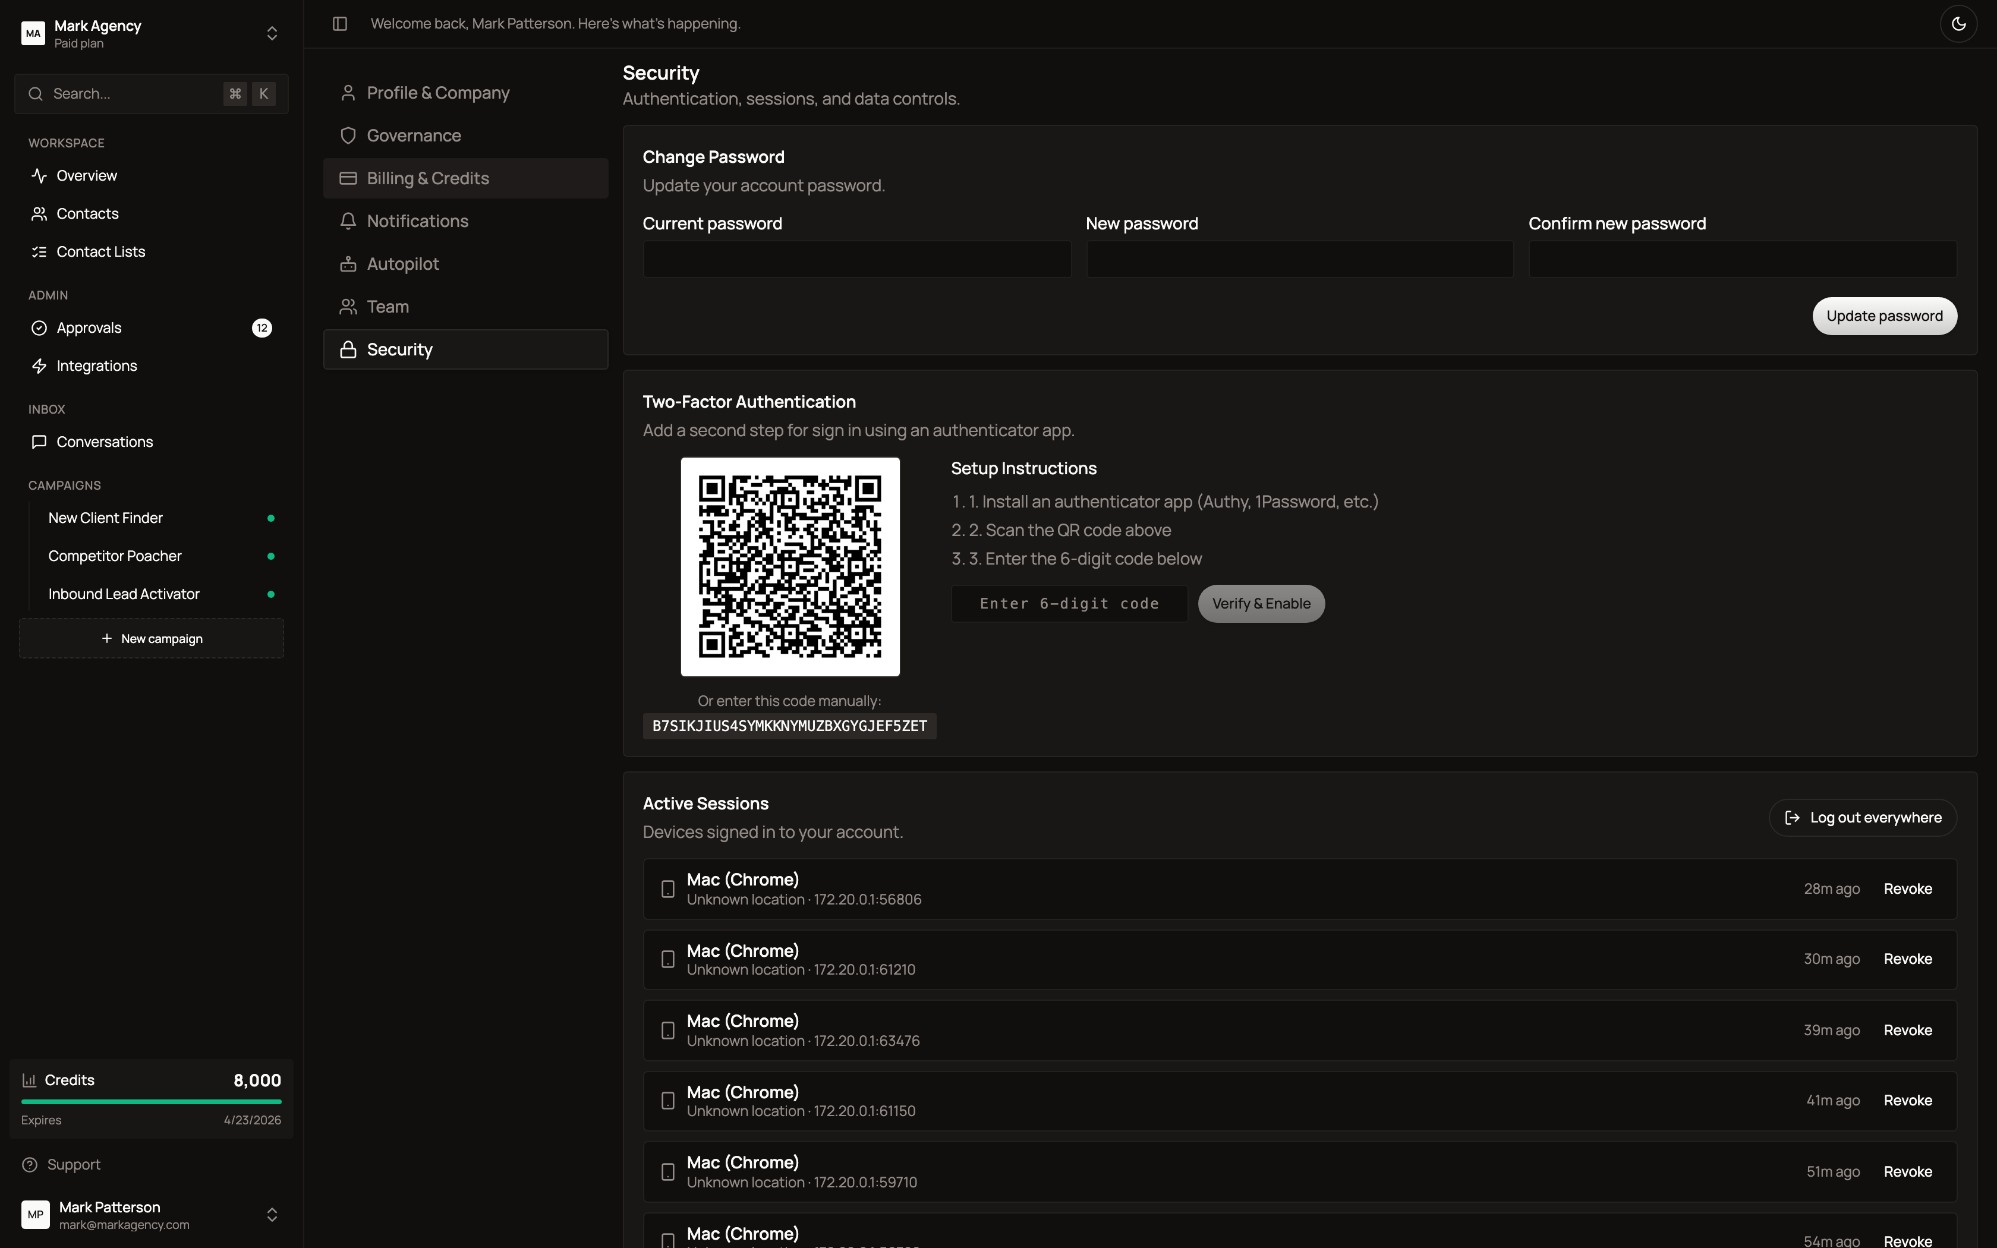
Task: Open the Autopilot settings tab
Action: pyautogui.click(x=465, y=264)
